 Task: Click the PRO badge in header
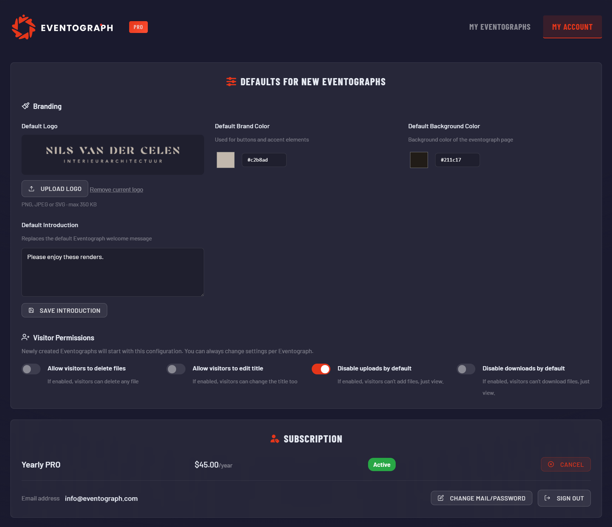point(138,27)
